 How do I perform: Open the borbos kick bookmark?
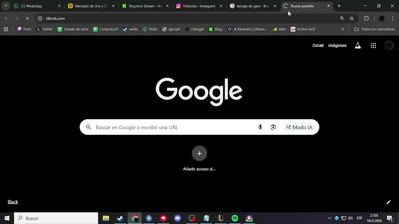(x=303, y=29)
